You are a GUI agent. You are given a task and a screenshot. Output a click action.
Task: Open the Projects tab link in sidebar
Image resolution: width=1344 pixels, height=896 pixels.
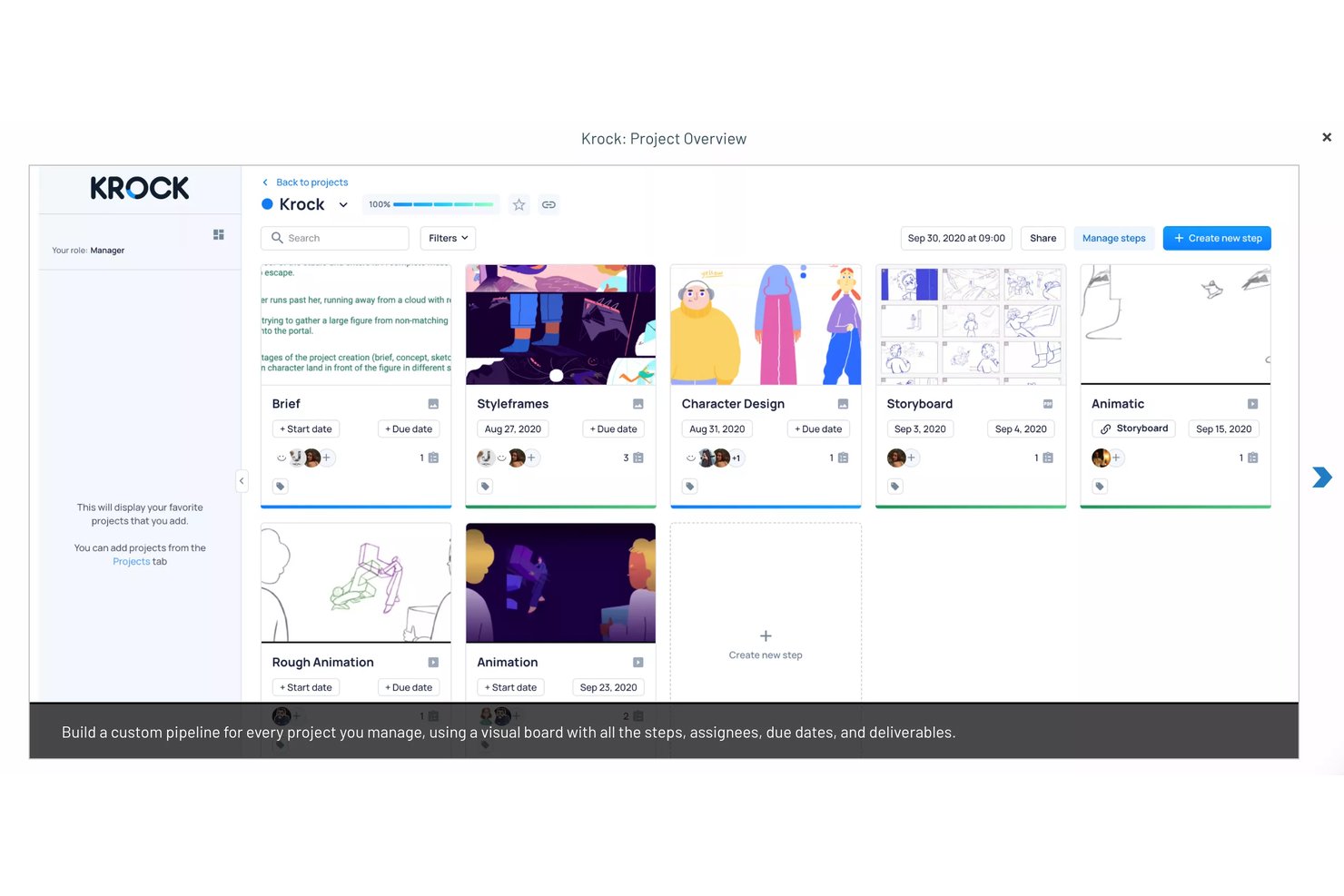click(x=132, y=562)
